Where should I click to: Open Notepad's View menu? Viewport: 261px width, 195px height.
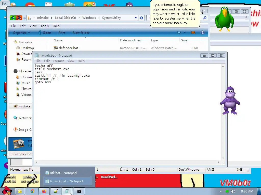click(x=71, y=61)
